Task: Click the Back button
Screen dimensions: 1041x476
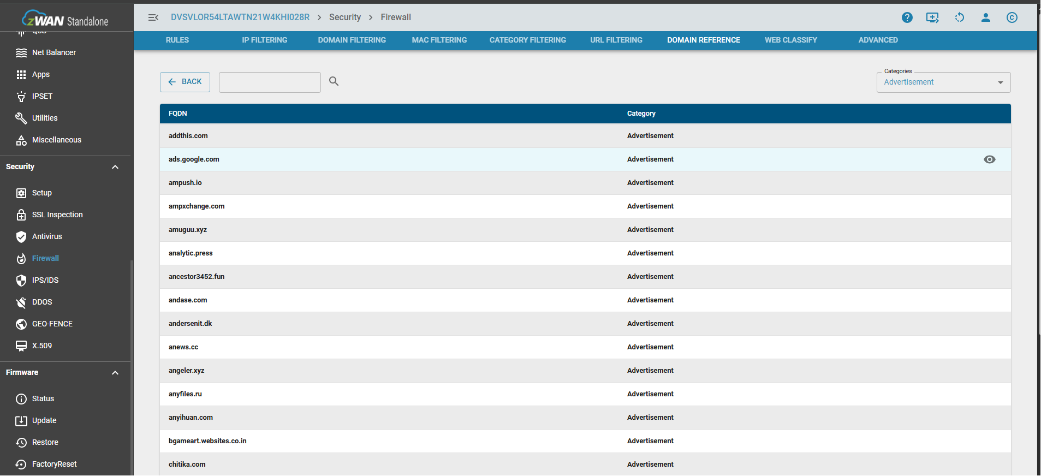Action: (185, 82)
